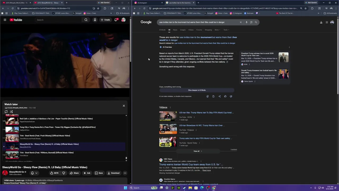Screen dimensions: 339x191
Task: Search instead for original query link
Action: click(204, 43)
